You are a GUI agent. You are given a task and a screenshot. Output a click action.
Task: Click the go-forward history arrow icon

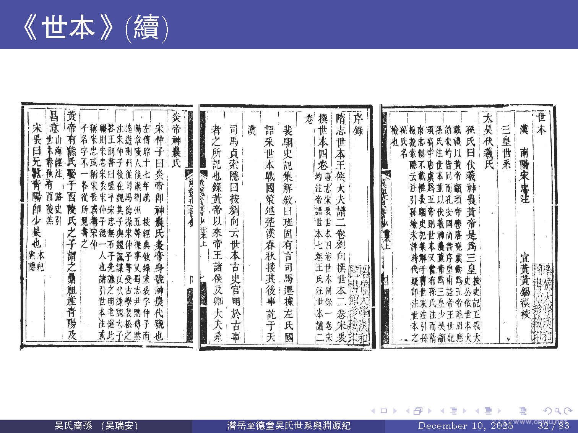point(568,411)
